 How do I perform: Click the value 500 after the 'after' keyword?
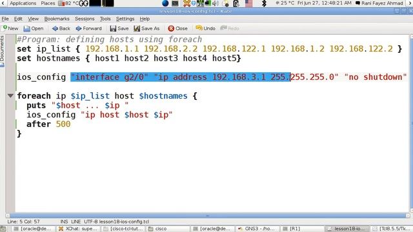click(x=63, y=124)
